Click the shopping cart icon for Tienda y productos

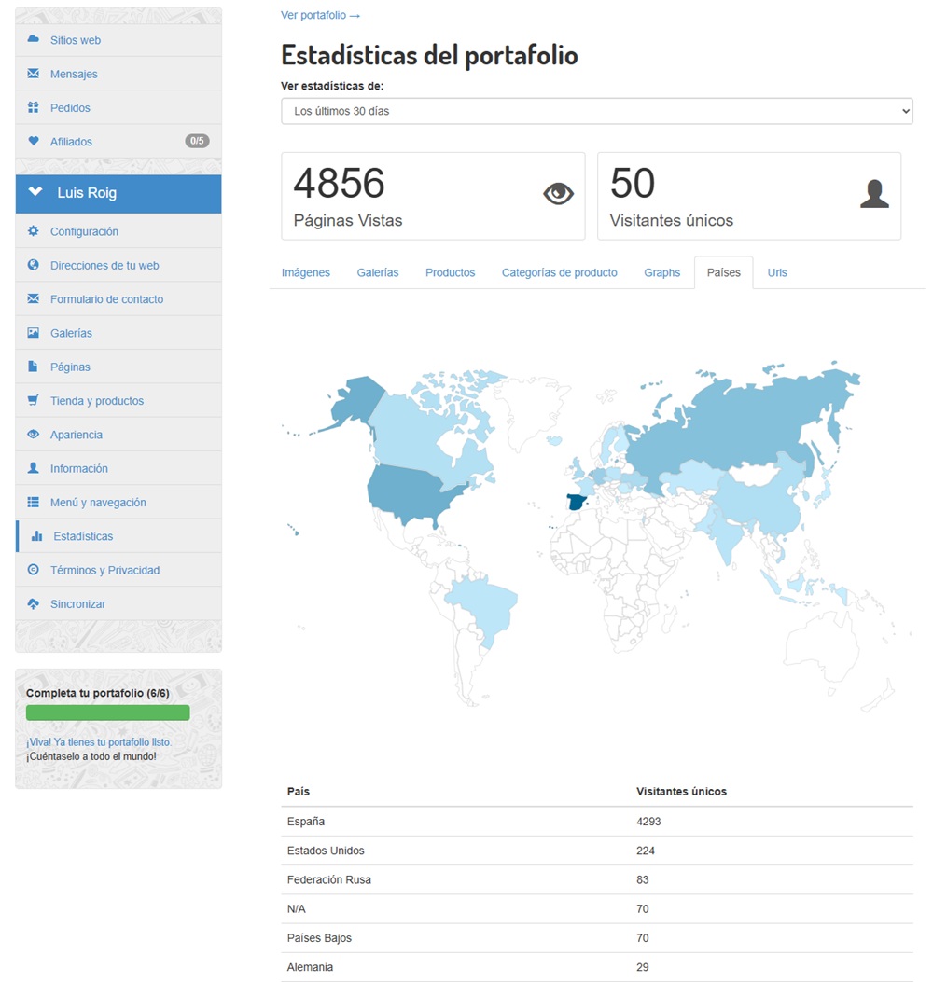coord(34,401)
